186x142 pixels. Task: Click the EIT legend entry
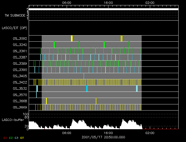click(x=22, y=138)
